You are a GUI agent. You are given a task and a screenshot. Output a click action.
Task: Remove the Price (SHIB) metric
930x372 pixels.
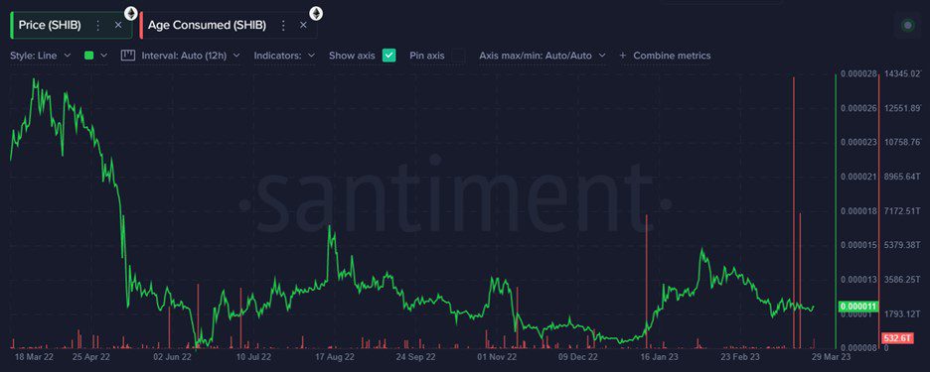pyautogui.click(x=118, y=25)
